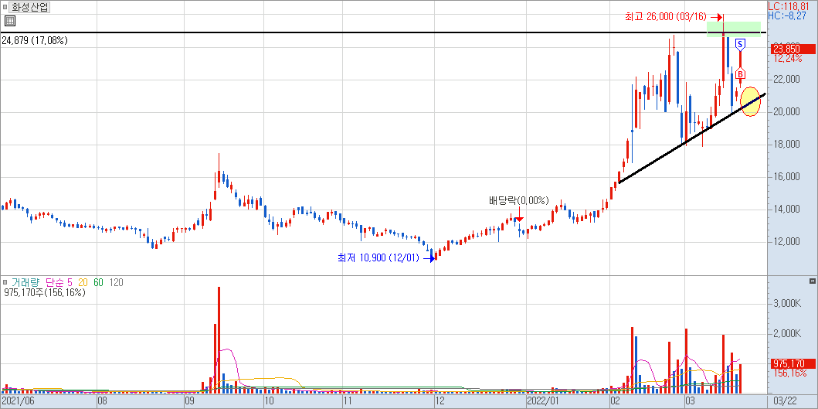Click the 08 month axis label
The width and height of the screenshot is (818, 409).
[102, 401]
